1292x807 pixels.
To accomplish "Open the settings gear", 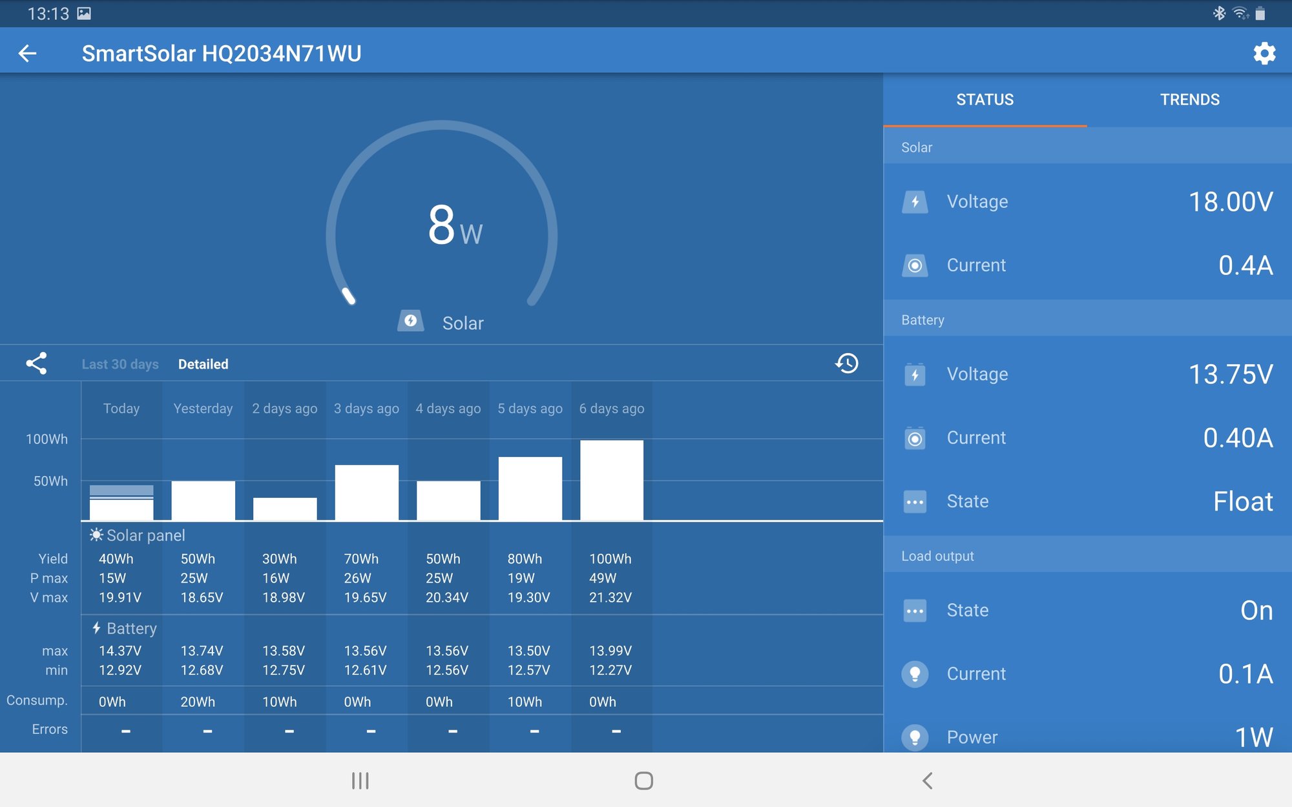I will [x=1264, y=54].
